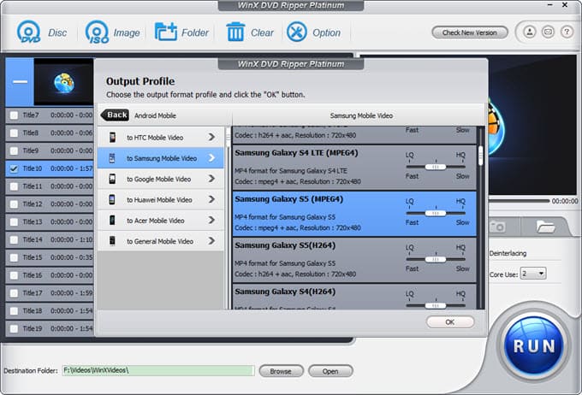The image size is (582, 395).
Task: Check the Title8 checkbox
Action: (x=14, y=133)
